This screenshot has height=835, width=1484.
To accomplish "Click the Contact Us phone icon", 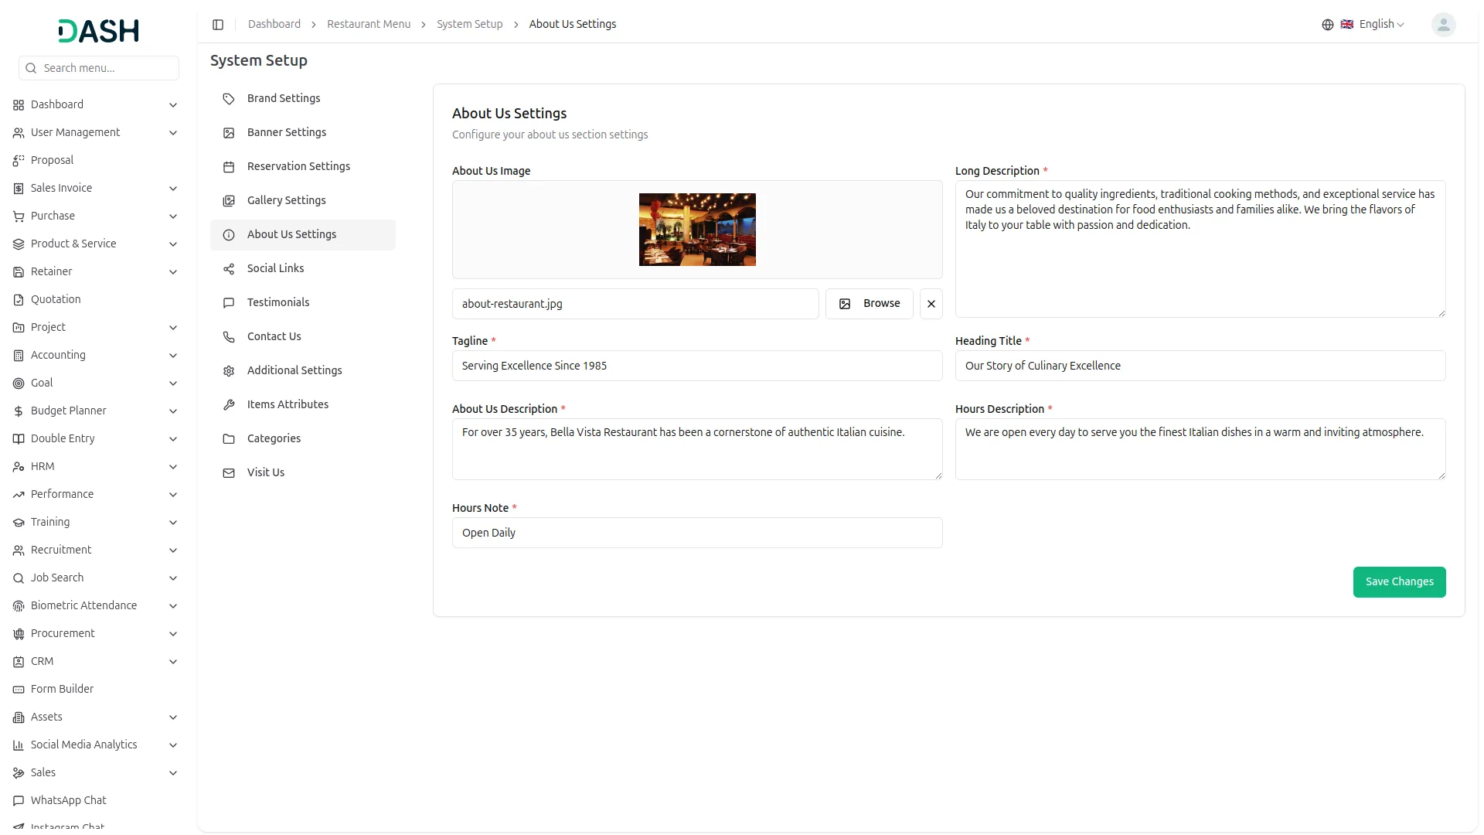I will click(x=229, y=337).
